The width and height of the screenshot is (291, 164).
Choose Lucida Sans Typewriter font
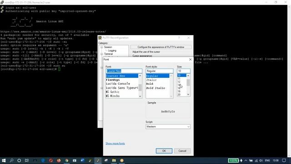point(122,88)
